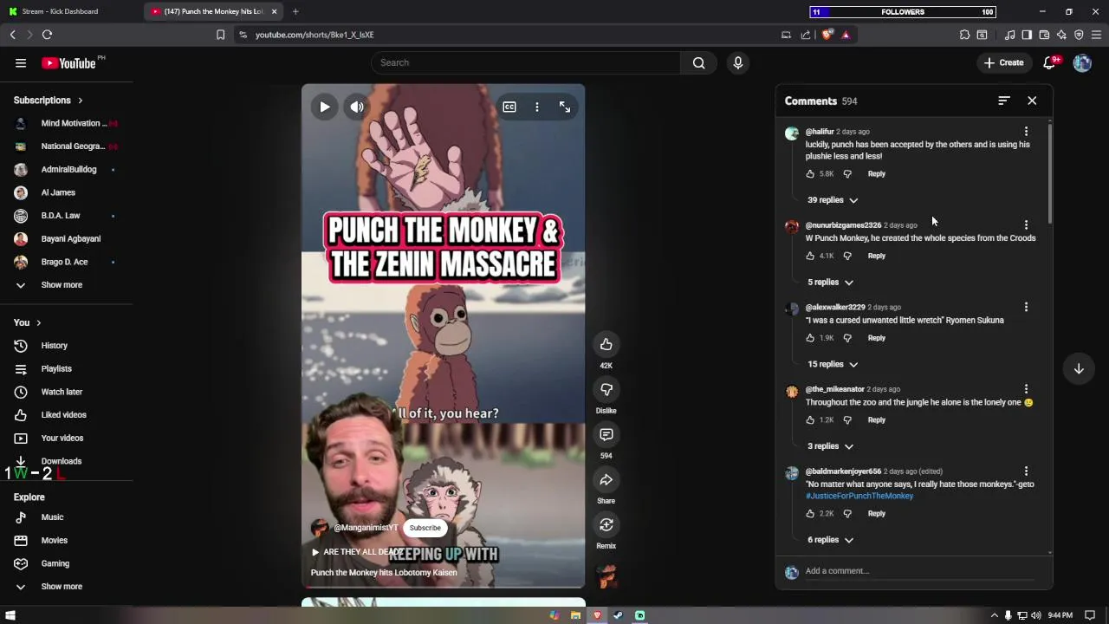Open Music under Explore
The width and height of the screenshot is (1109, 624).
pyautogui.click(x=52, y=517)
